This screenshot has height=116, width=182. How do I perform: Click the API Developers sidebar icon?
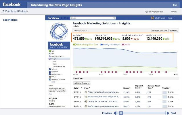point(49,74)
